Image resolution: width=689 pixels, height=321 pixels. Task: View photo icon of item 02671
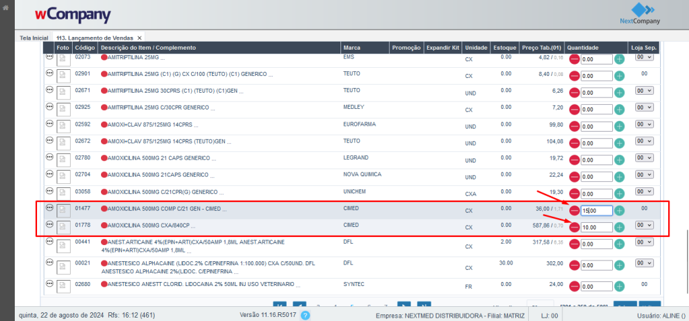pos(63,93)
